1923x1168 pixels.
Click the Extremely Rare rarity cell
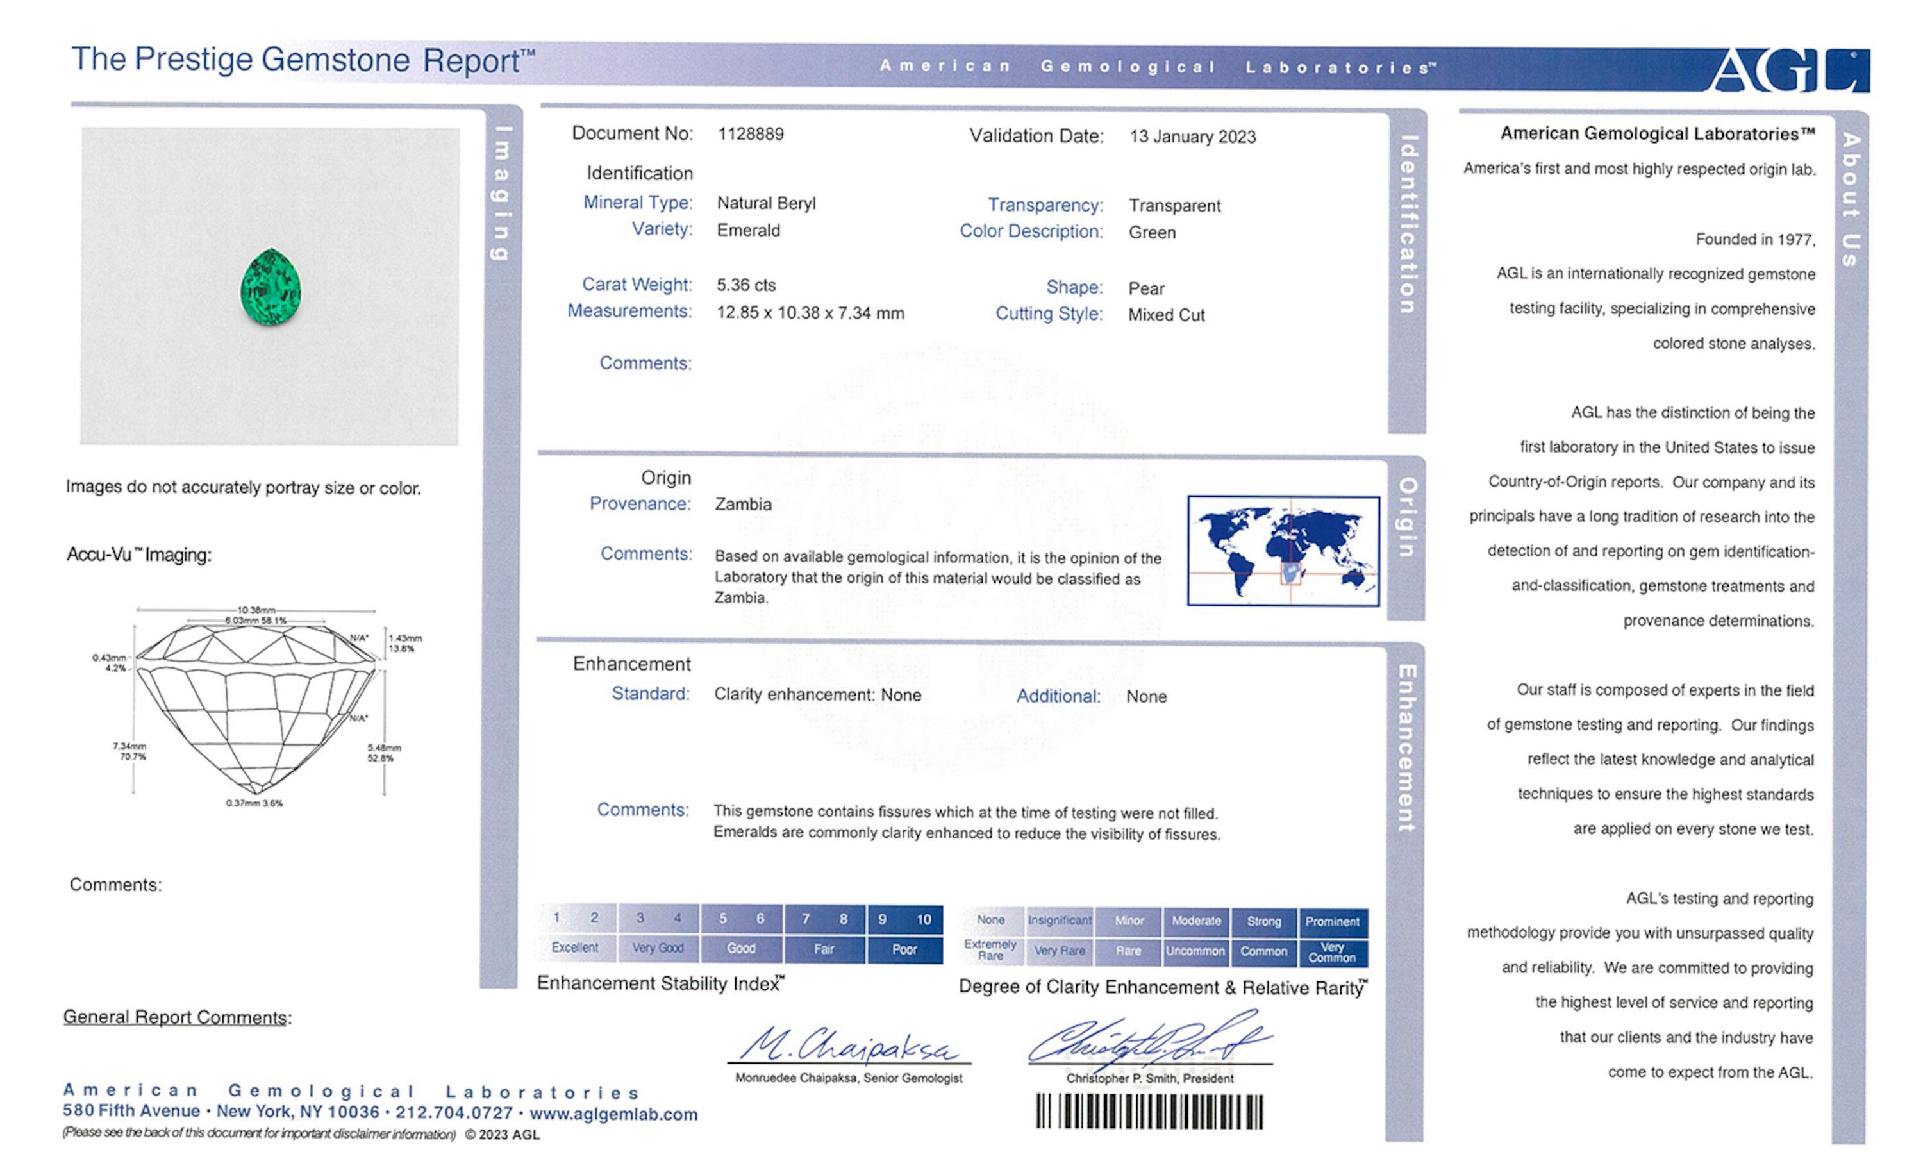[x=990, y=950]
